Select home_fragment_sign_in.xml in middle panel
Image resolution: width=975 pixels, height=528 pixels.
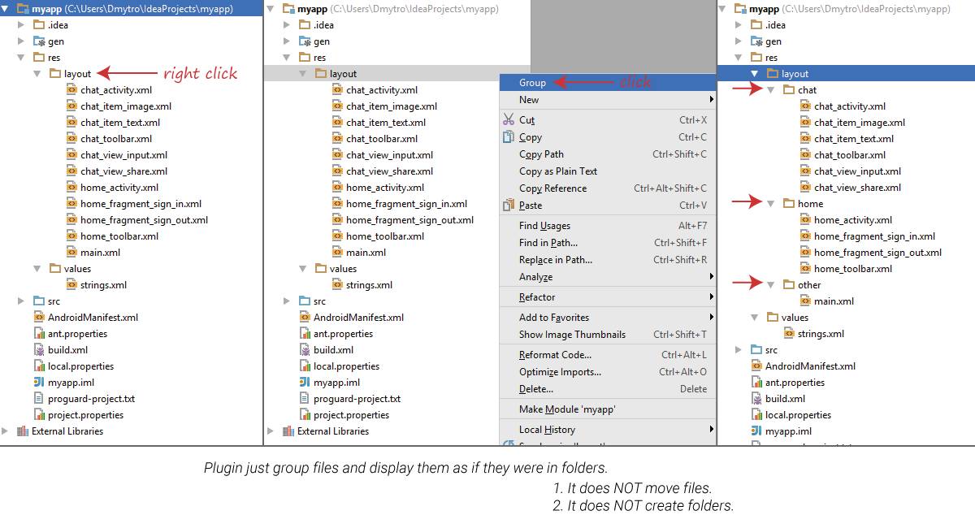[406, 204]
